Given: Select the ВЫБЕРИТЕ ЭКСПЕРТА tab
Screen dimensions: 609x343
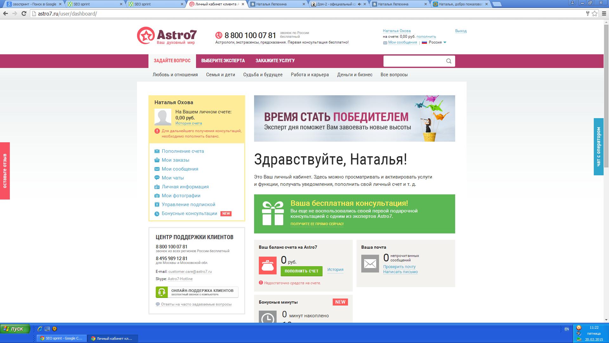Looking at the screenshot, I should (x=223, y=61).
